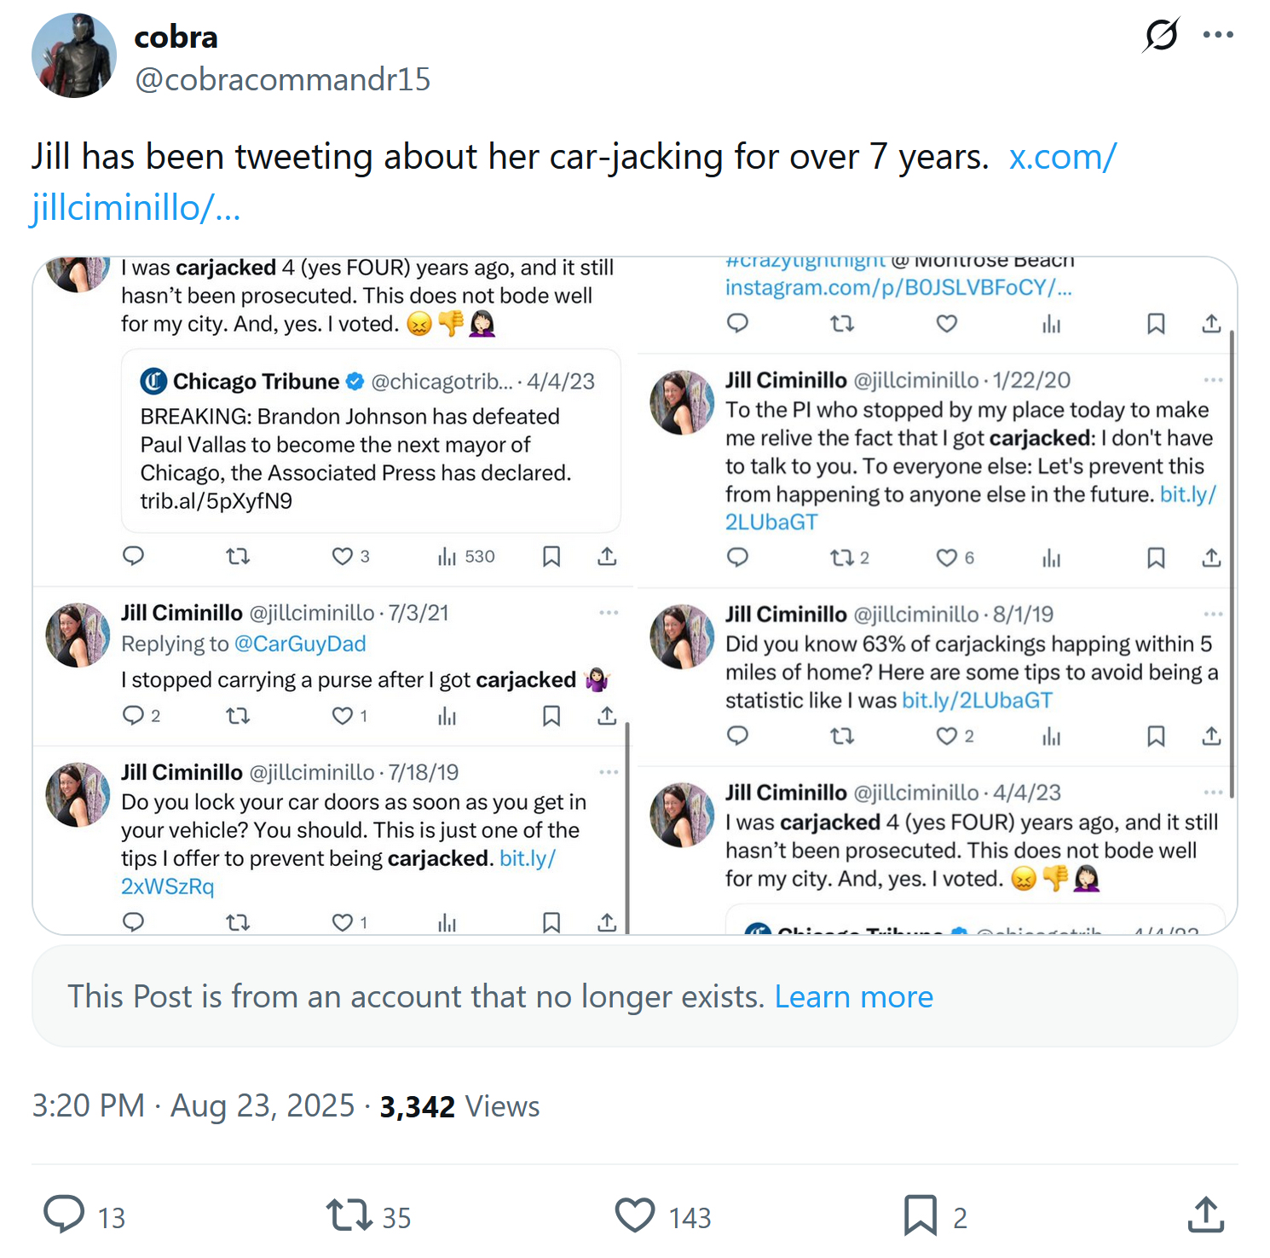The image size is (1270, 1258).
Task: Open the 3:20 PM Aug 23, 2025 timestamp
Action: 193,1106
